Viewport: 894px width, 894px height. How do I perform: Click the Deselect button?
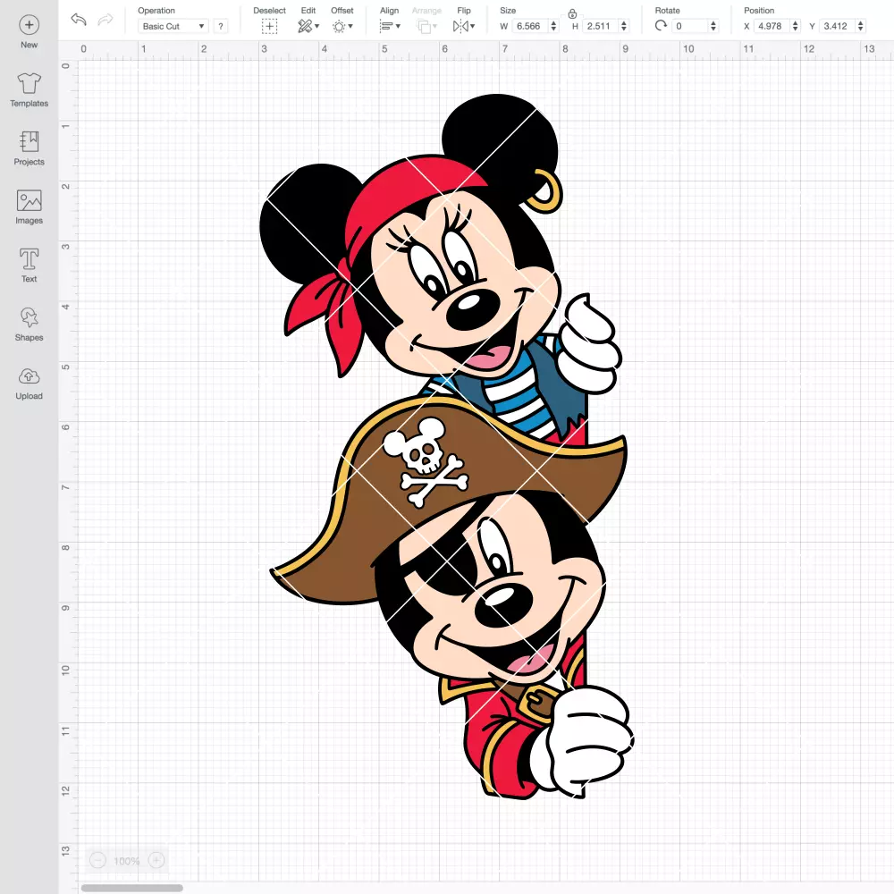[270, 26]
